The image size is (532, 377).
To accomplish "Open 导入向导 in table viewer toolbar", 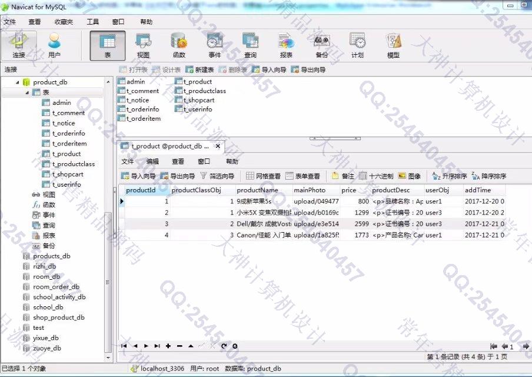I will 138,176.
